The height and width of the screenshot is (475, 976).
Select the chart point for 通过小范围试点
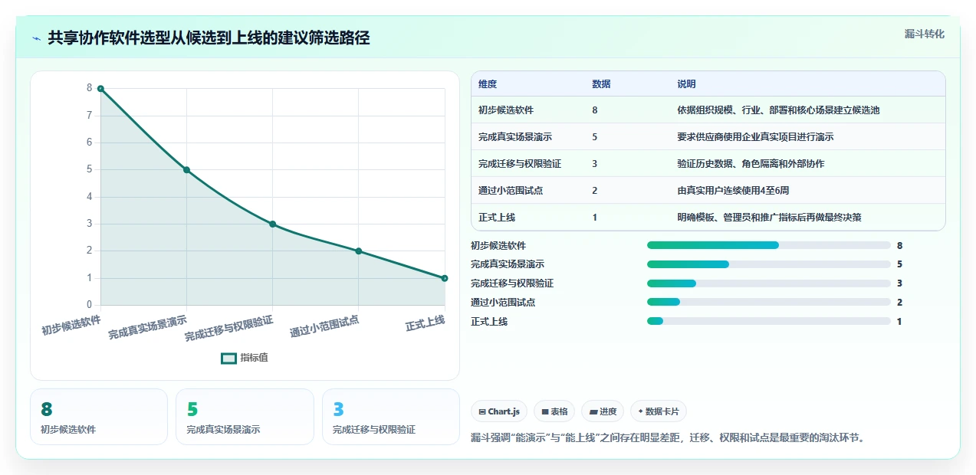coord(358,251)
